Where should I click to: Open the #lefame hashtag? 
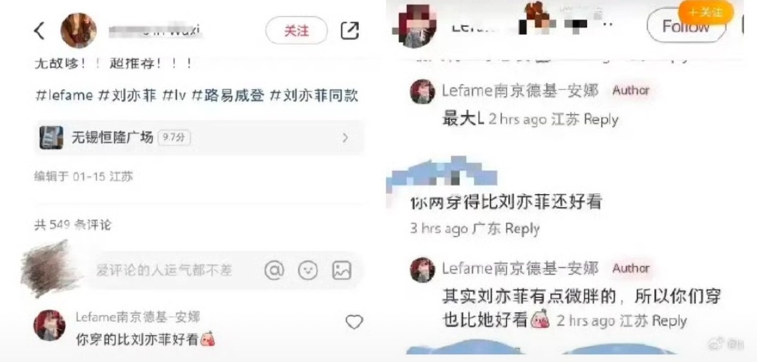64,95
